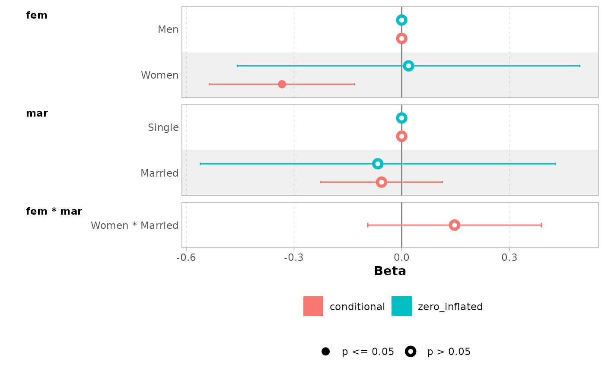The width and height of the screenshot is (605, 374).
Task: Click the zero_inflated legend text label
Action: [x=450, y=307]
